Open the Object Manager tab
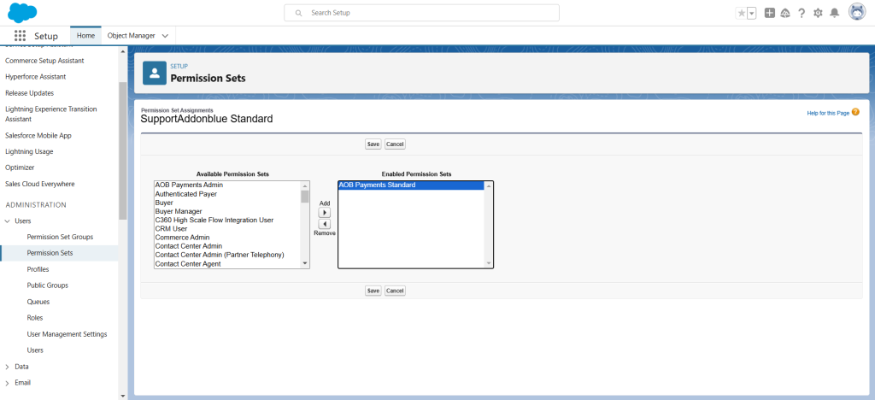 pyautogui.click(x=131, y=35)
